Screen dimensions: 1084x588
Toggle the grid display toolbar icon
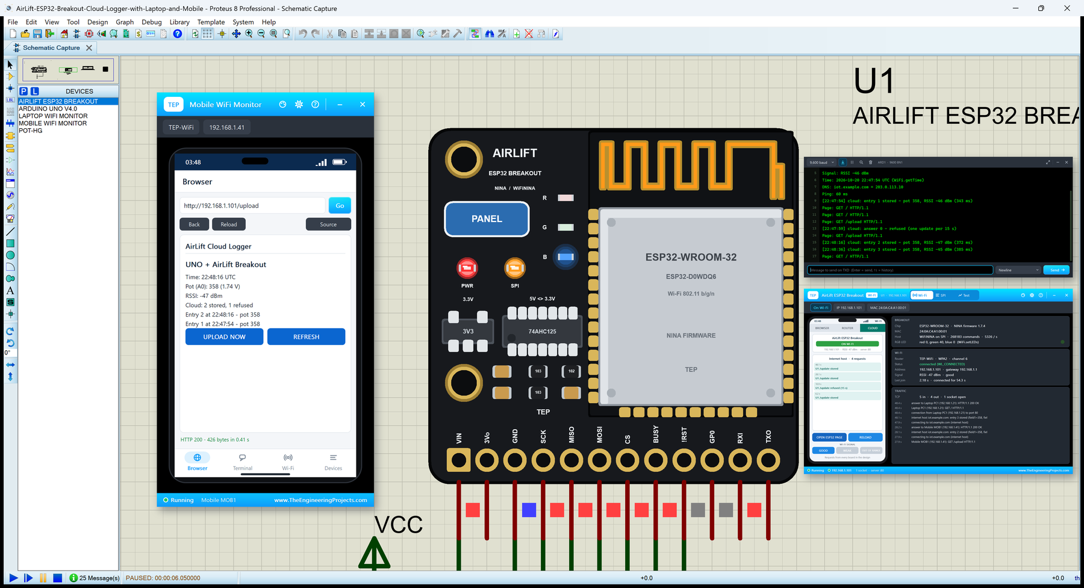[x=207, y=34]
